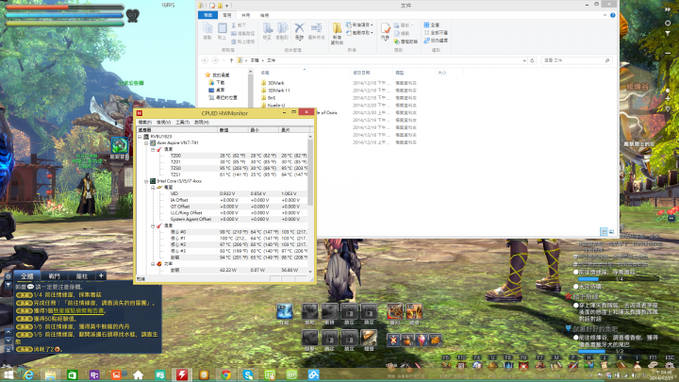679x382 pixels.
Task: Switch to the 共用 ribbon tab in Explorer
Action: [245, 15]
